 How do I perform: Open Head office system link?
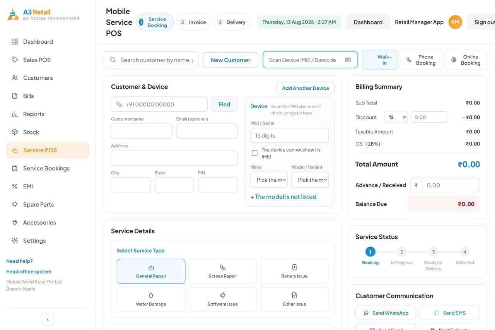click(29, 272)
